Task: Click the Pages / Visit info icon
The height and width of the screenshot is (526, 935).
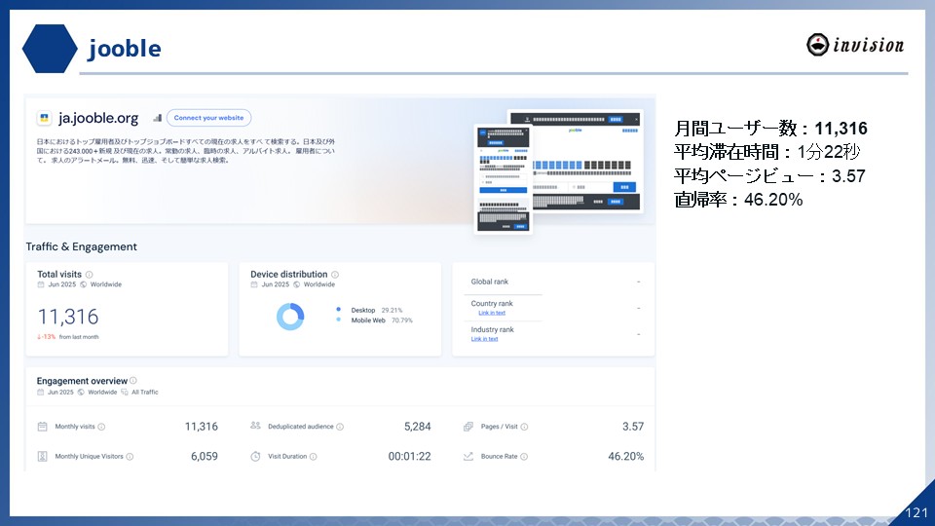Action: [524, 427]
